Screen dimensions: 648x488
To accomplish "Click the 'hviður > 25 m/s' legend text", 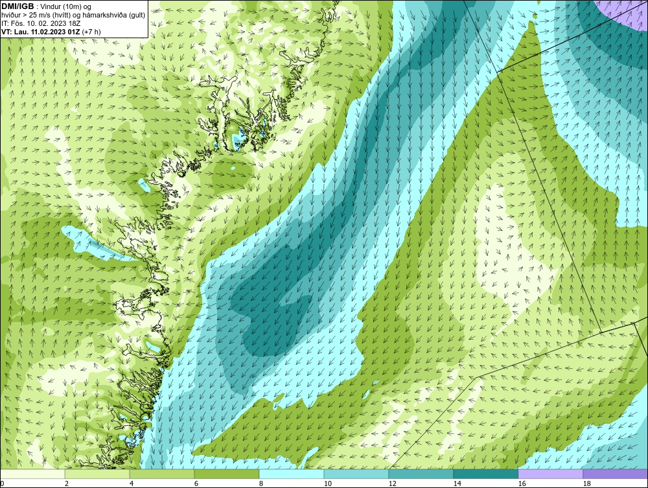I will (x=26, y=15).
